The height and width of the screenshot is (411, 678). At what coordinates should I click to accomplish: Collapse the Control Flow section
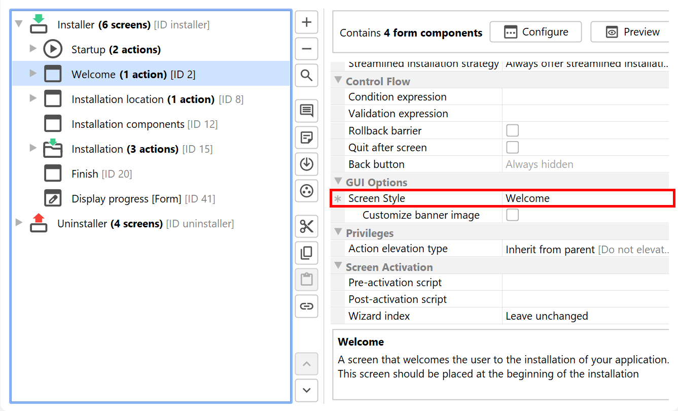338,81
